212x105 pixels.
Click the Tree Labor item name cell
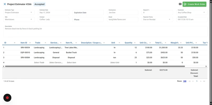tap(71, 47)
